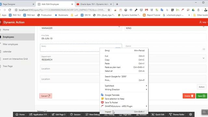Image resolution: width=208 pixels, height=117 pixels.
Task: Expand SMART4Solutions - APEX Plugin submenu
Action: (124, 106)
